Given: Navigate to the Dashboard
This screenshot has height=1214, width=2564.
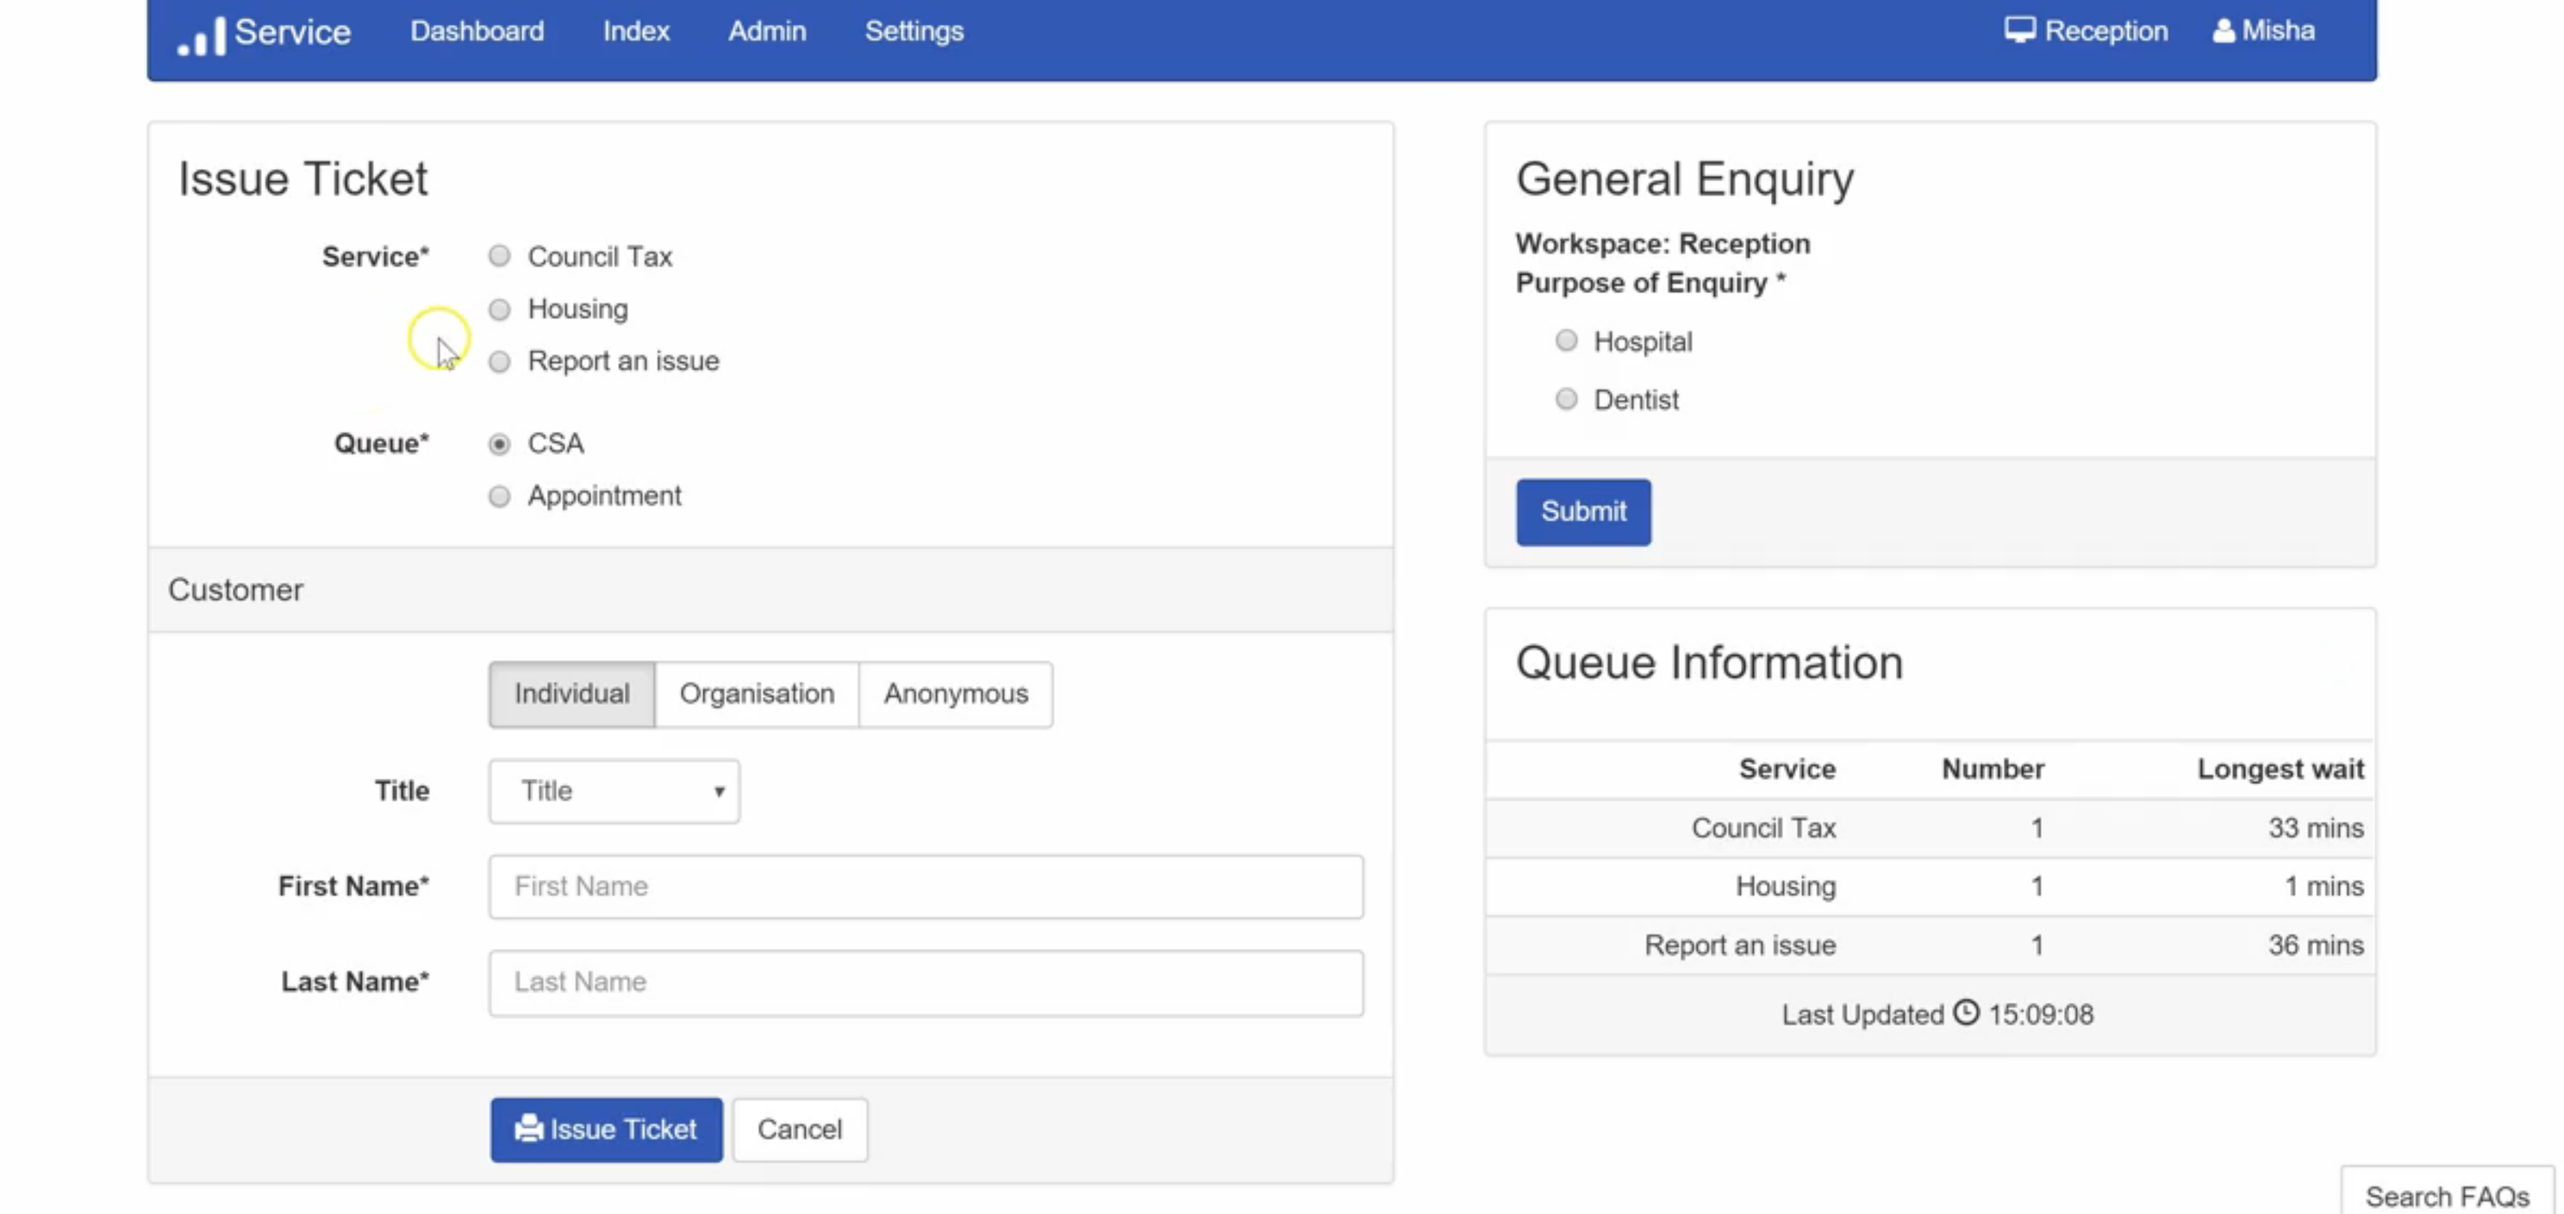Looking at the screenshot, I should point(477,31).
